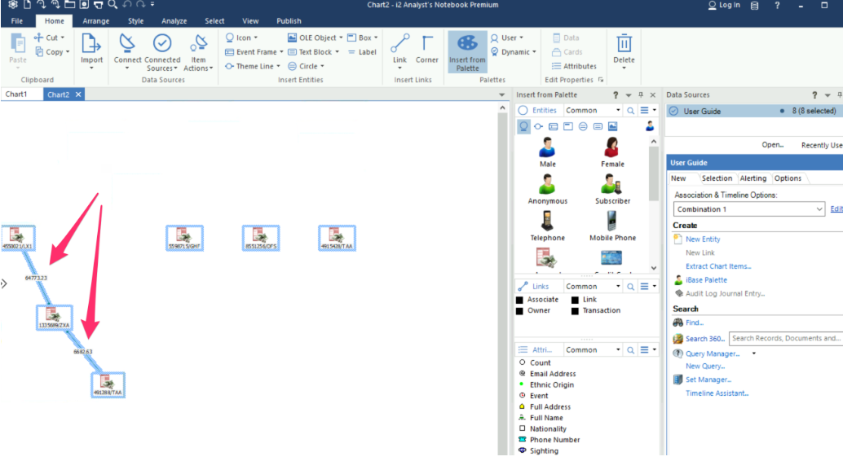Click the Search 360 binoculars icon

[x=678, y=339]
